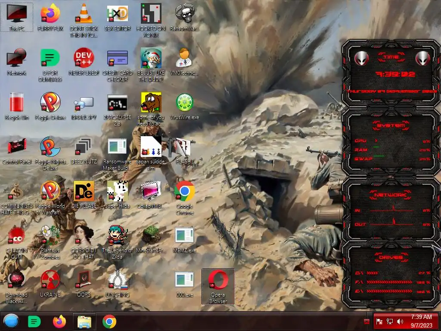Select the CollabVMB monitor icon
Screen dimensions: 441x331
coord(151,195)
